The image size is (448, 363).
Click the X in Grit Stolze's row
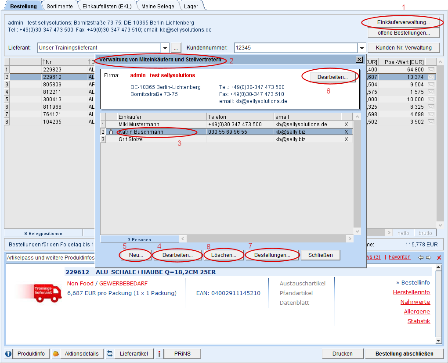click(346, 139)
